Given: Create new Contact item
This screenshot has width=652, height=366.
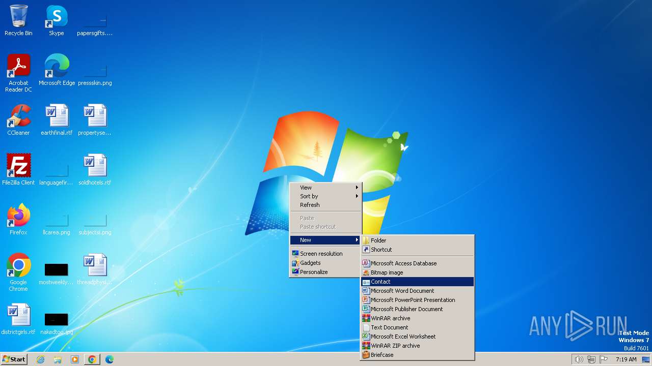Looking at the screenshot, I should click(x=418, y=282).
